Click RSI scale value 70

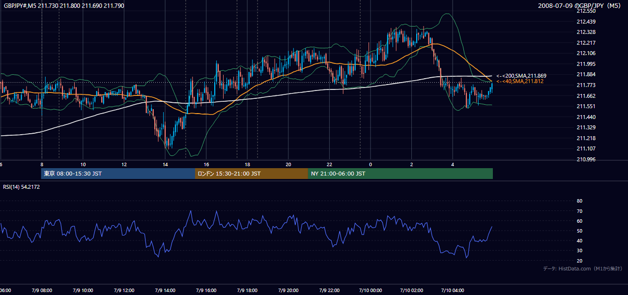(x=579, y=211)
